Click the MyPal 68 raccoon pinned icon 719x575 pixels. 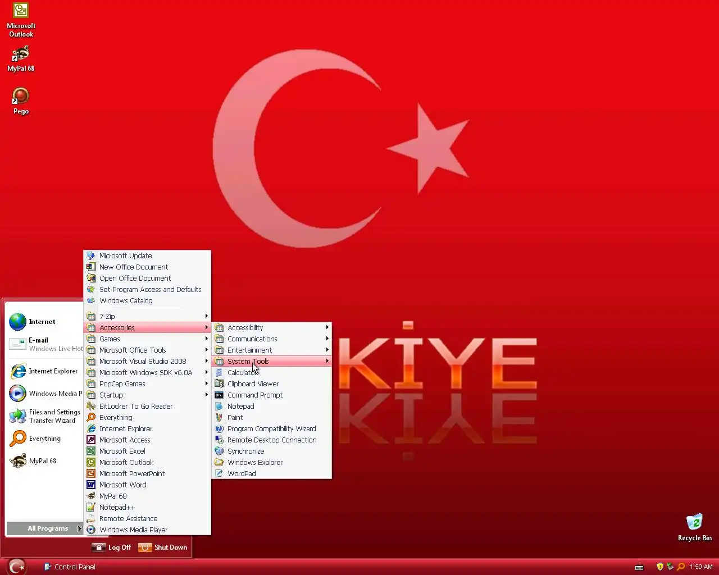pyautogui.click(x=17, y=461)
